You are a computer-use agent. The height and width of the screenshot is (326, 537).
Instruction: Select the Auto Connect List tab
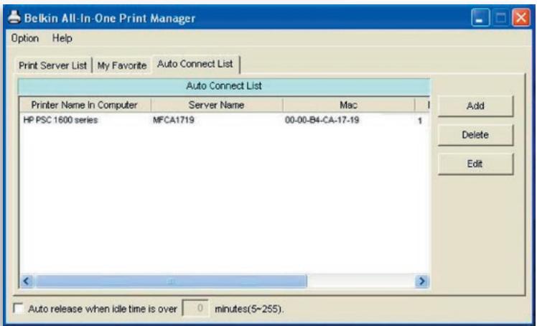[x=195, y=64]
